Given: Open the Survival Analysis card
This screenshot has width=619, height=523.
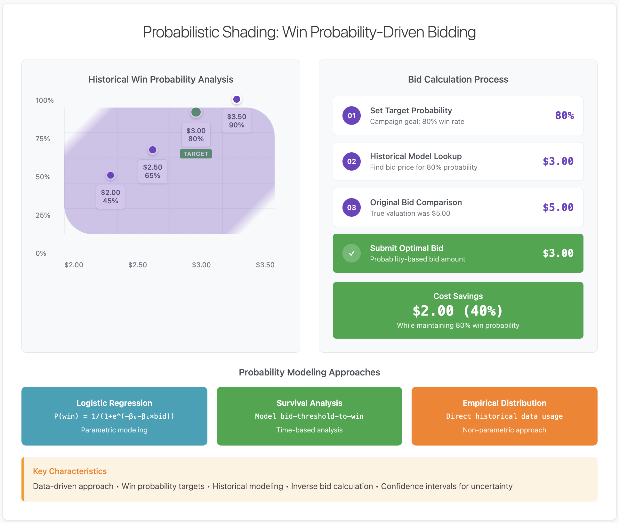Looking at the screenshot, I should (x=309, y=416).
